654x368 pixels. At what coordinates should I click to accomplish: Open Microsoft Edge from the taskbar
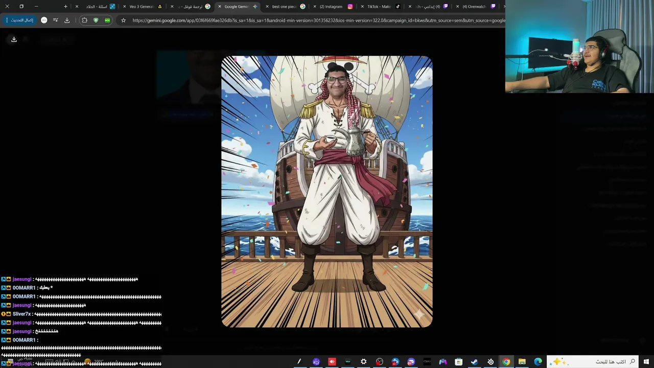point(538,362)
